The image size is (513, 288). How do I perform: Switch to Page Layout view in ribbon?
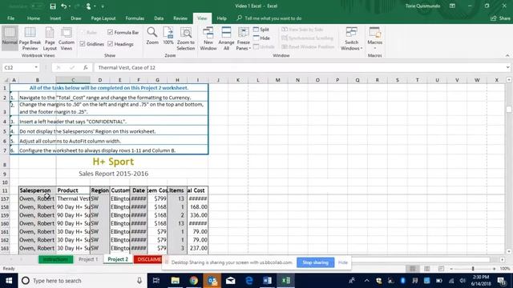point(50,38)
